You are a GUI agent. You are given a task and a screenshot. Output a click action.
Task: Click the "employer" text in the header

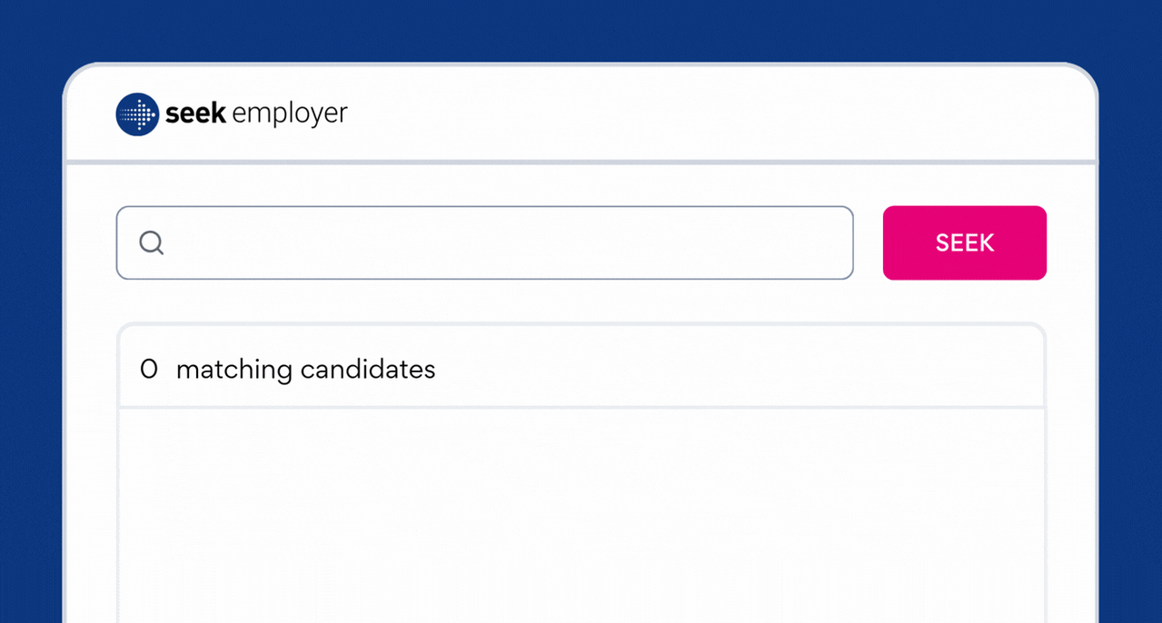[290, 114]
